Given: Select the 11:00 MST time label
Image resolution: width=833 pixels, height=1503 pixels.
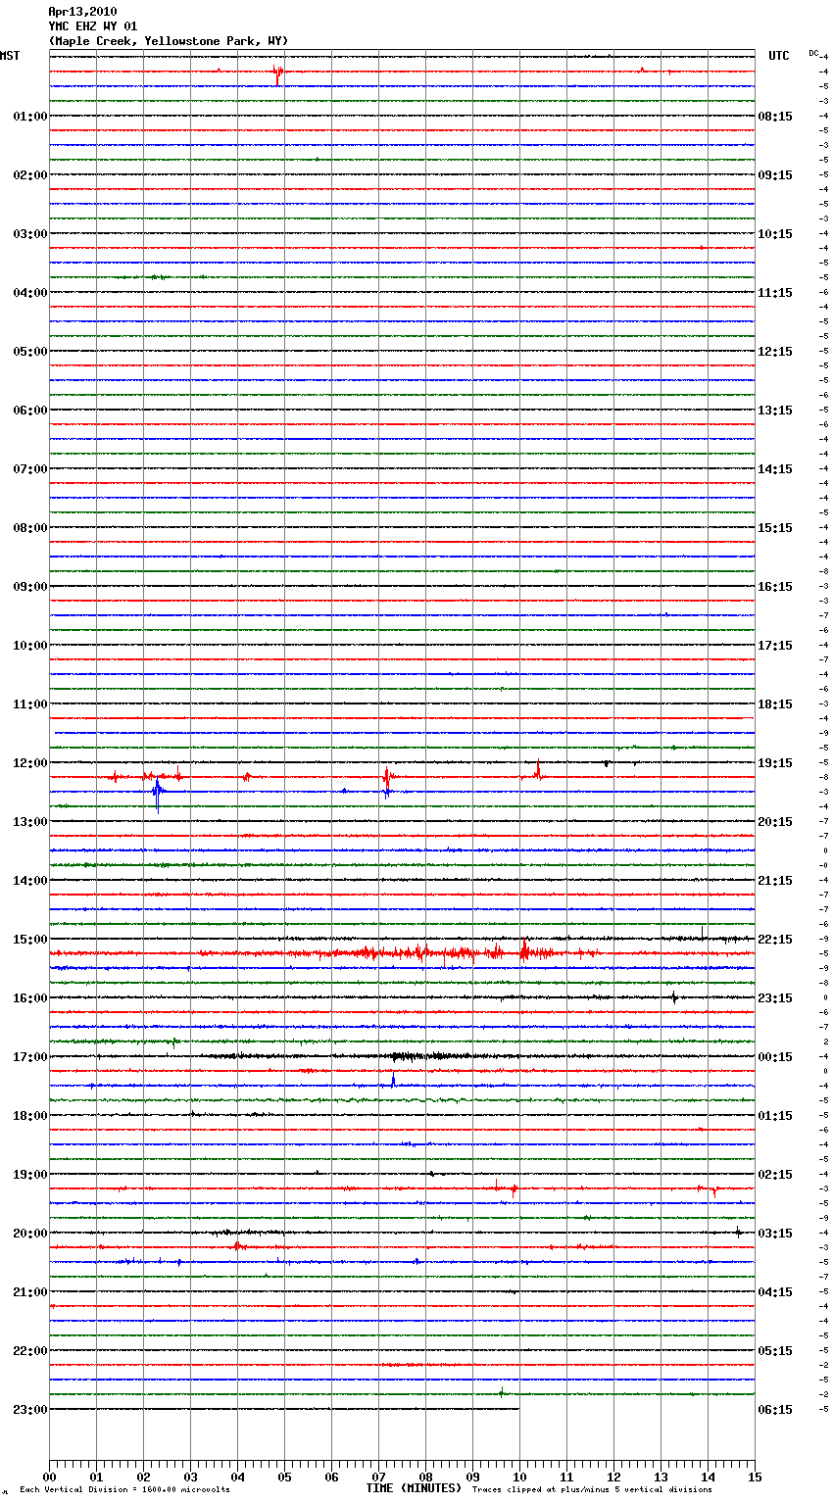Looking at the screenshot, I should [30, 704].
